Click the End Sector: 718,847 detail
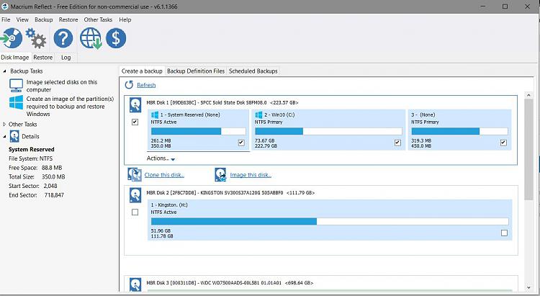The width and height of the screenshot is (540, 296). click(x=36, y=195)
